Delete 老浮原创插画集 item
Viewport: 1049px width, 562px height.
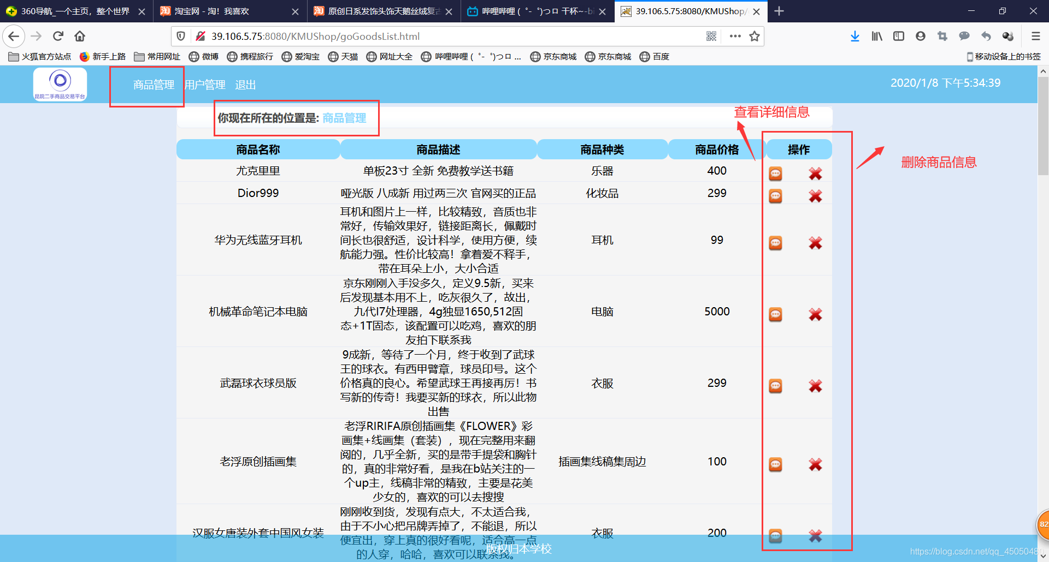pyautogui.click(x=815, y=464)
